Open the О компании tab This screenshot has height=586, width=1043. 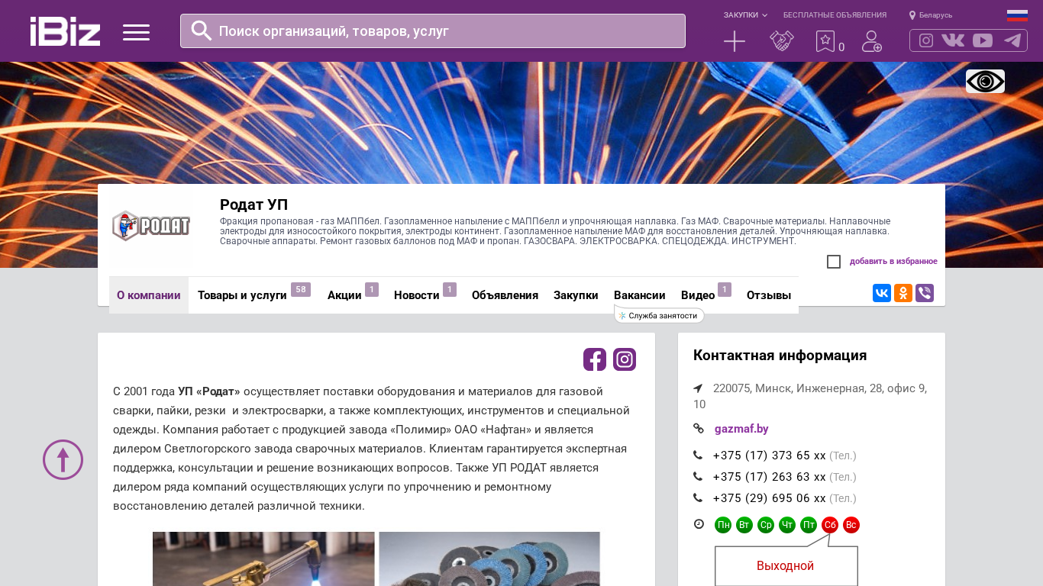pos(149,295)
